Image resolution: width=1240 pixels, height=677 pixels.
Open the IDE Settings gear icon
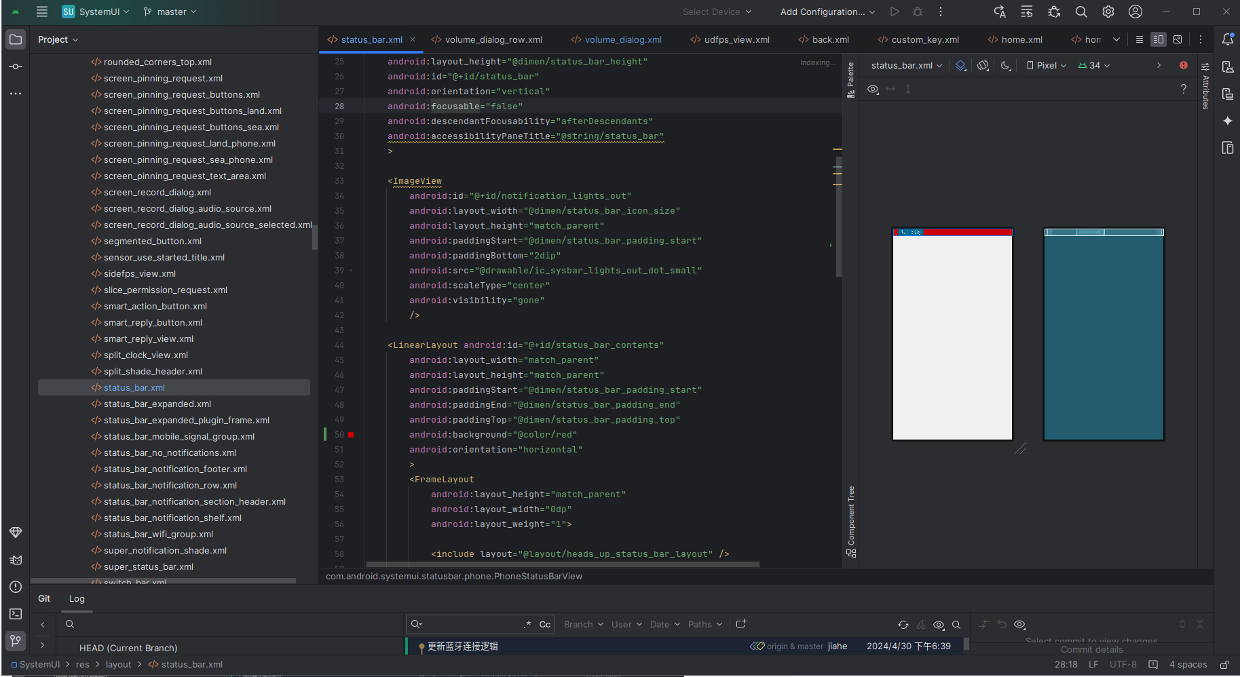(1108, 12)
